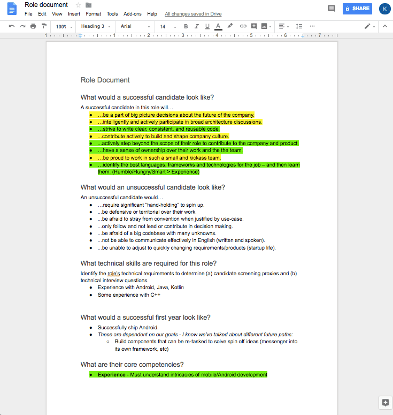Click the Google Docs home icon

click(x=12, y=9)
